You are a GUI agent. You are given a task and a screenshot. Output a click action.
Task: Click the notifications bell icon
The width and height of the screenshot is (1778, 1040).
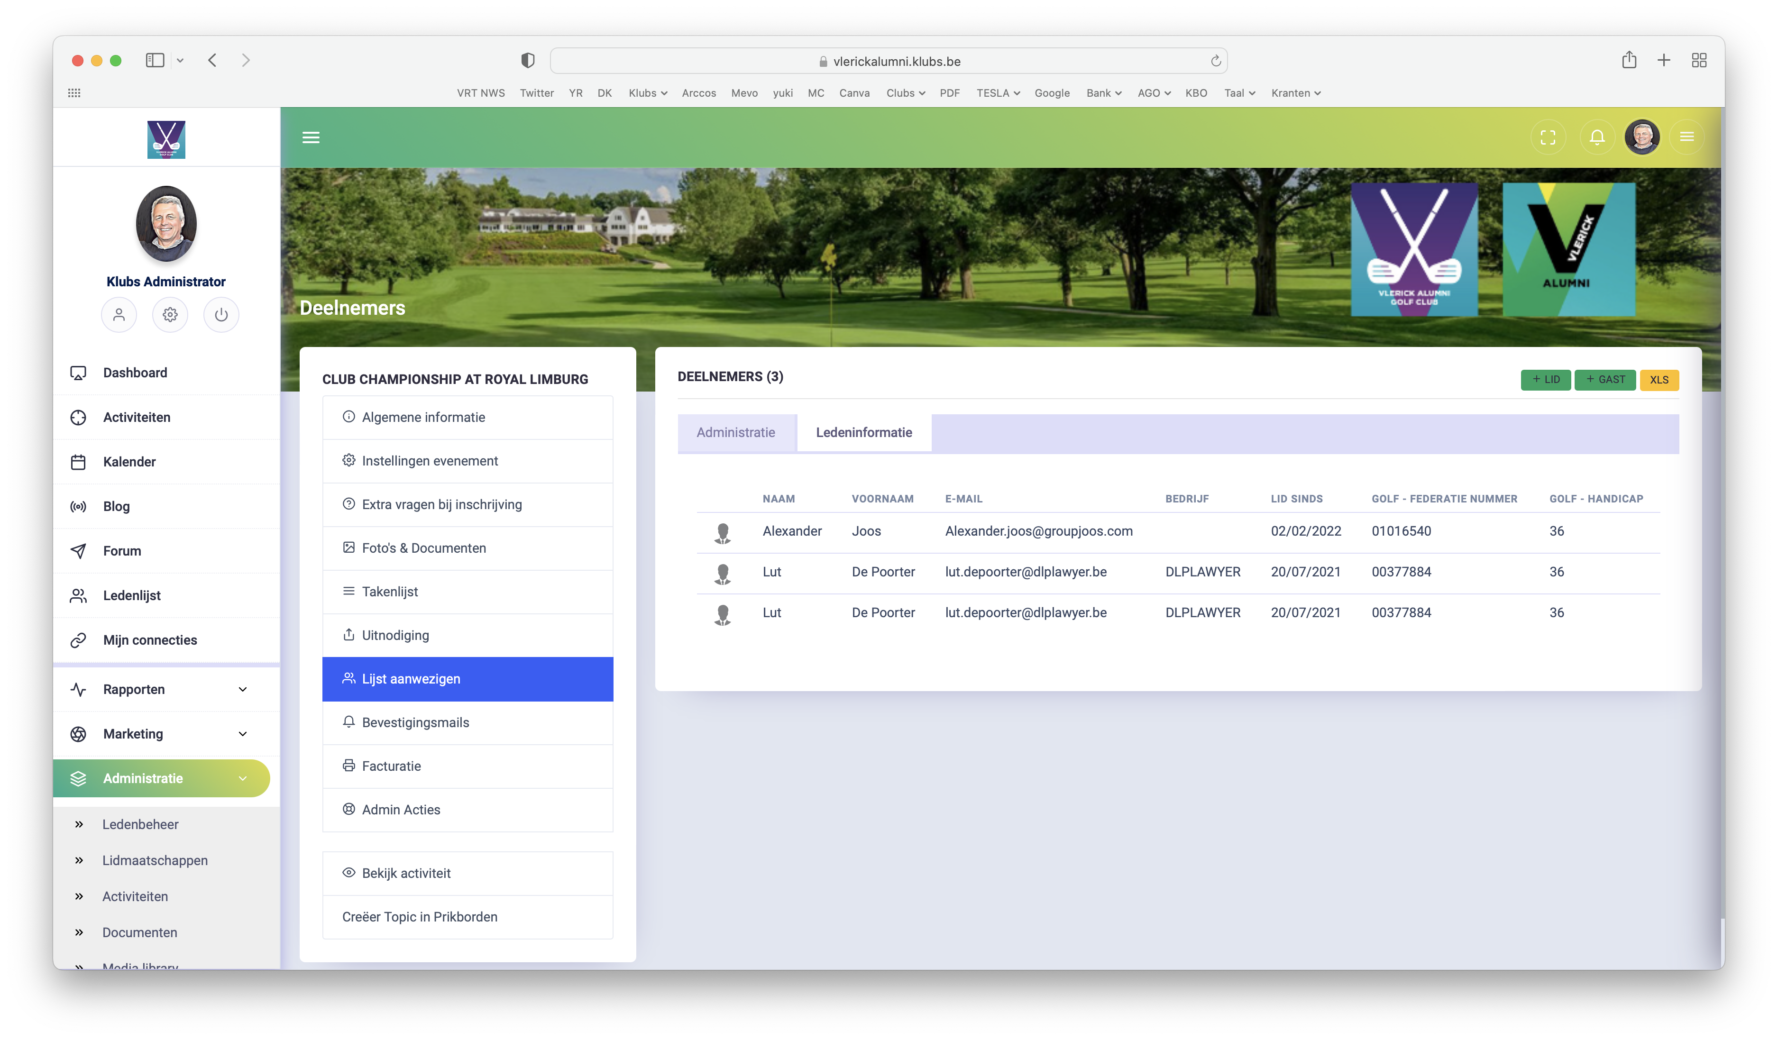tap(1597, 137)
